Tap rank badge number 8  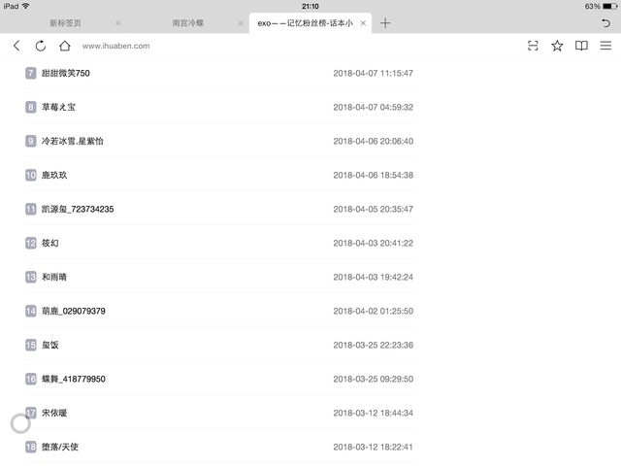(x=31, y=108)
